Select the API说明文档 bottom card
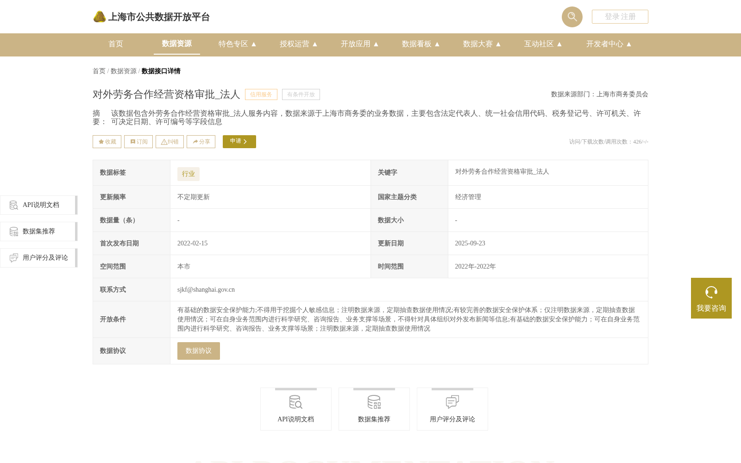 296,409
